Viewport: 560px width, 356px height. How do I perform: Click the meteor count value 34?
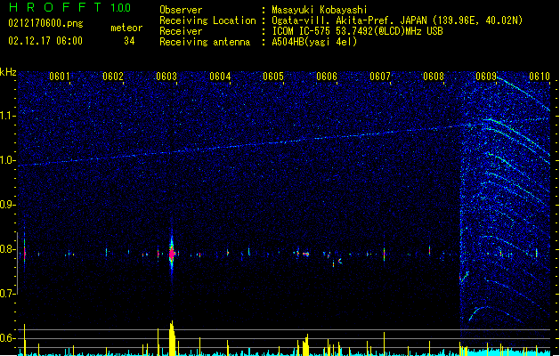(x=129, y=41)
